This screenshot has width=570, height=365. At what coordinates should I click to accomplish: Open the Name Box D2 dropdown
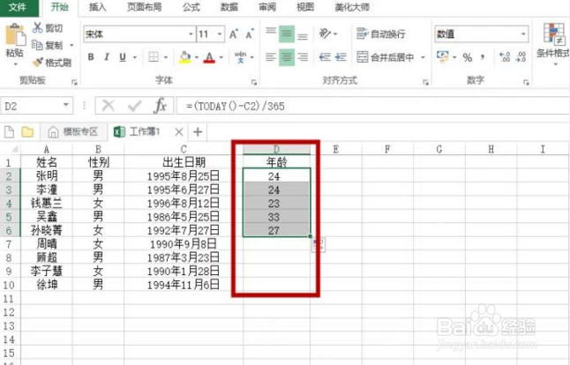click(66, 105)
